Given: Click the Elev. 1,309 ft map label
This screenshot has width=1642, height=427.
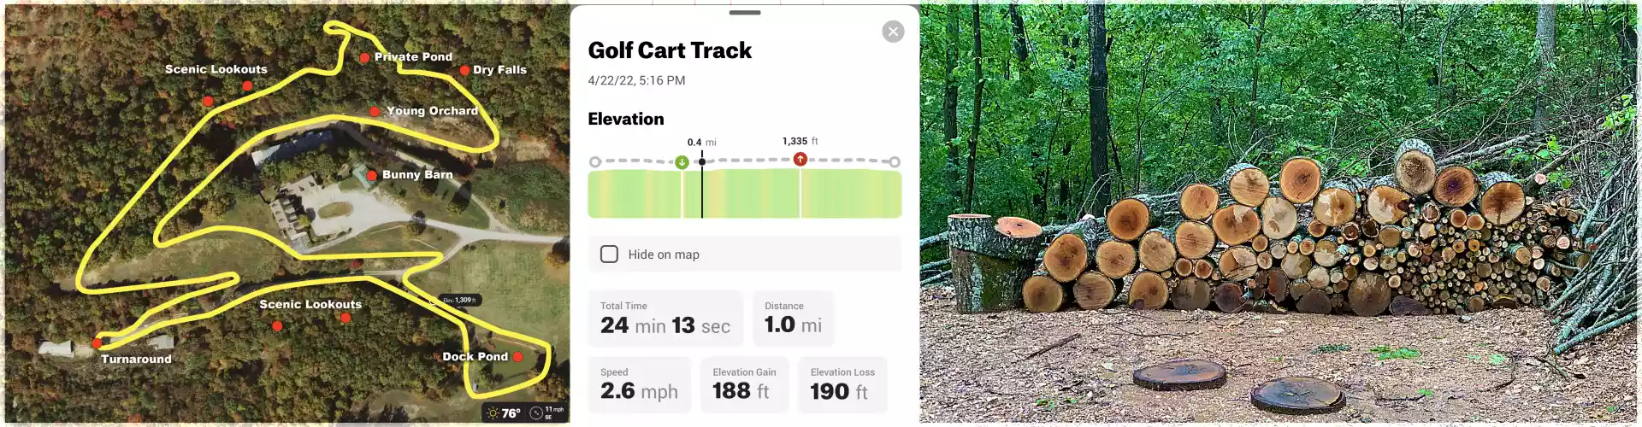Looking at the screenshot, I should (460, 301).
